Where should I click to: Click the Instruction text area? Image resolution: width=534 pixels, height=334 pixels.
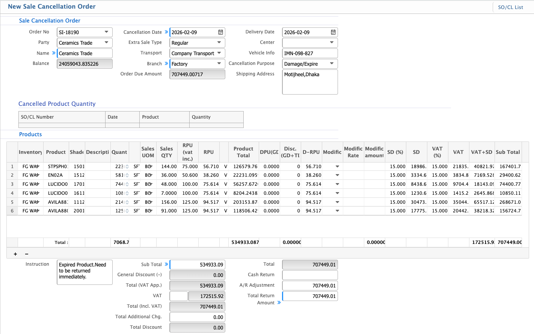click(84, 272)
